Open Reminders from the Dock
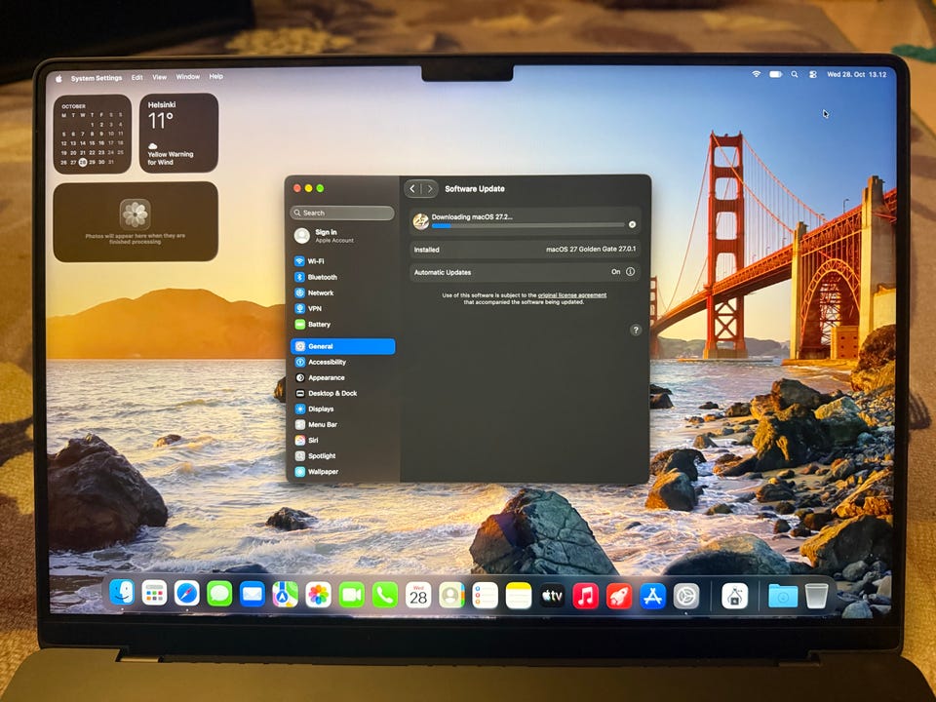The height and width of the screenshot is (702, 936). pyautogui.click(x=485, y=596)
